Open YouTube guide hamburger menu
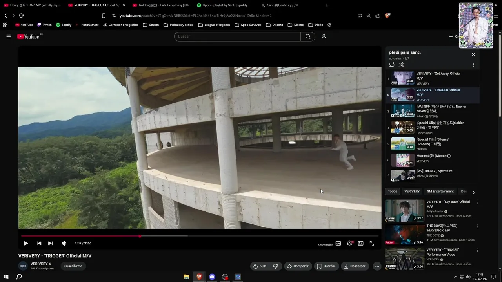This screenshot has width=502, height=282. click(8, 36)
